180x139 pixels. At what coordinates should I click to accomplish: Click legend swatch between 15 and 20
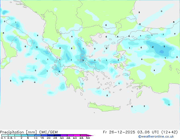44,135
